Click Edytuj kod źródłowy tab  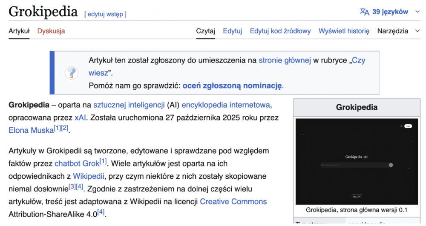tap(280, 31)
